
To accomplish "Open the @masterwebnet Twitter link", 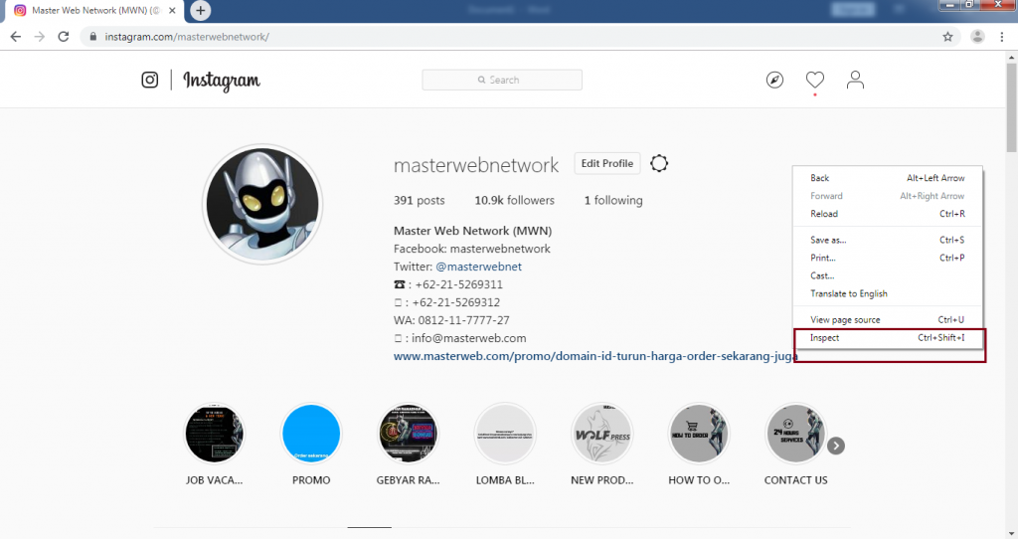I will coord(478,267).
